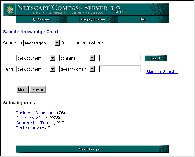Open the 'contains' operator dropdown
Screen dimensions: 195x157
[77, 58]
